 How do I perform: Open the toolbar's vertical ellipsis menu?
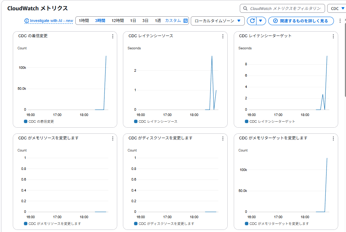tap(340, 21)
